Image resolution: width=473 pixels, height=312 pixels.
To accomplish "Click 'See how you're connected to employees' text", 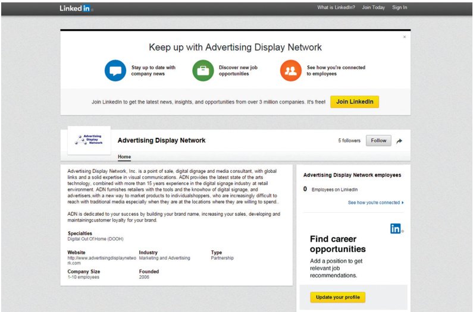I will [336, 71].
